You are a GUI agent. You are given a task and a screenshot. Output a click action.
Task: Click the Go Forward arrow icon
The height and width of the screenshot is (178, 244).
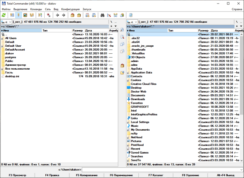[x=63, y=15]
